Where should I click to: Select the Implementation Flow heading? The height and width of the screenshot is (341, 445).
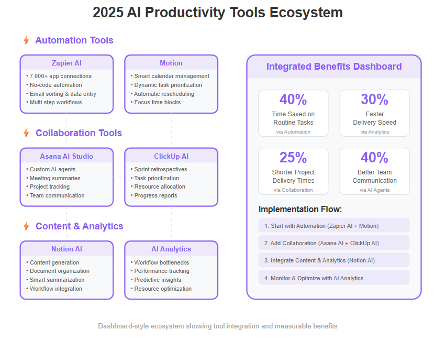300,209
